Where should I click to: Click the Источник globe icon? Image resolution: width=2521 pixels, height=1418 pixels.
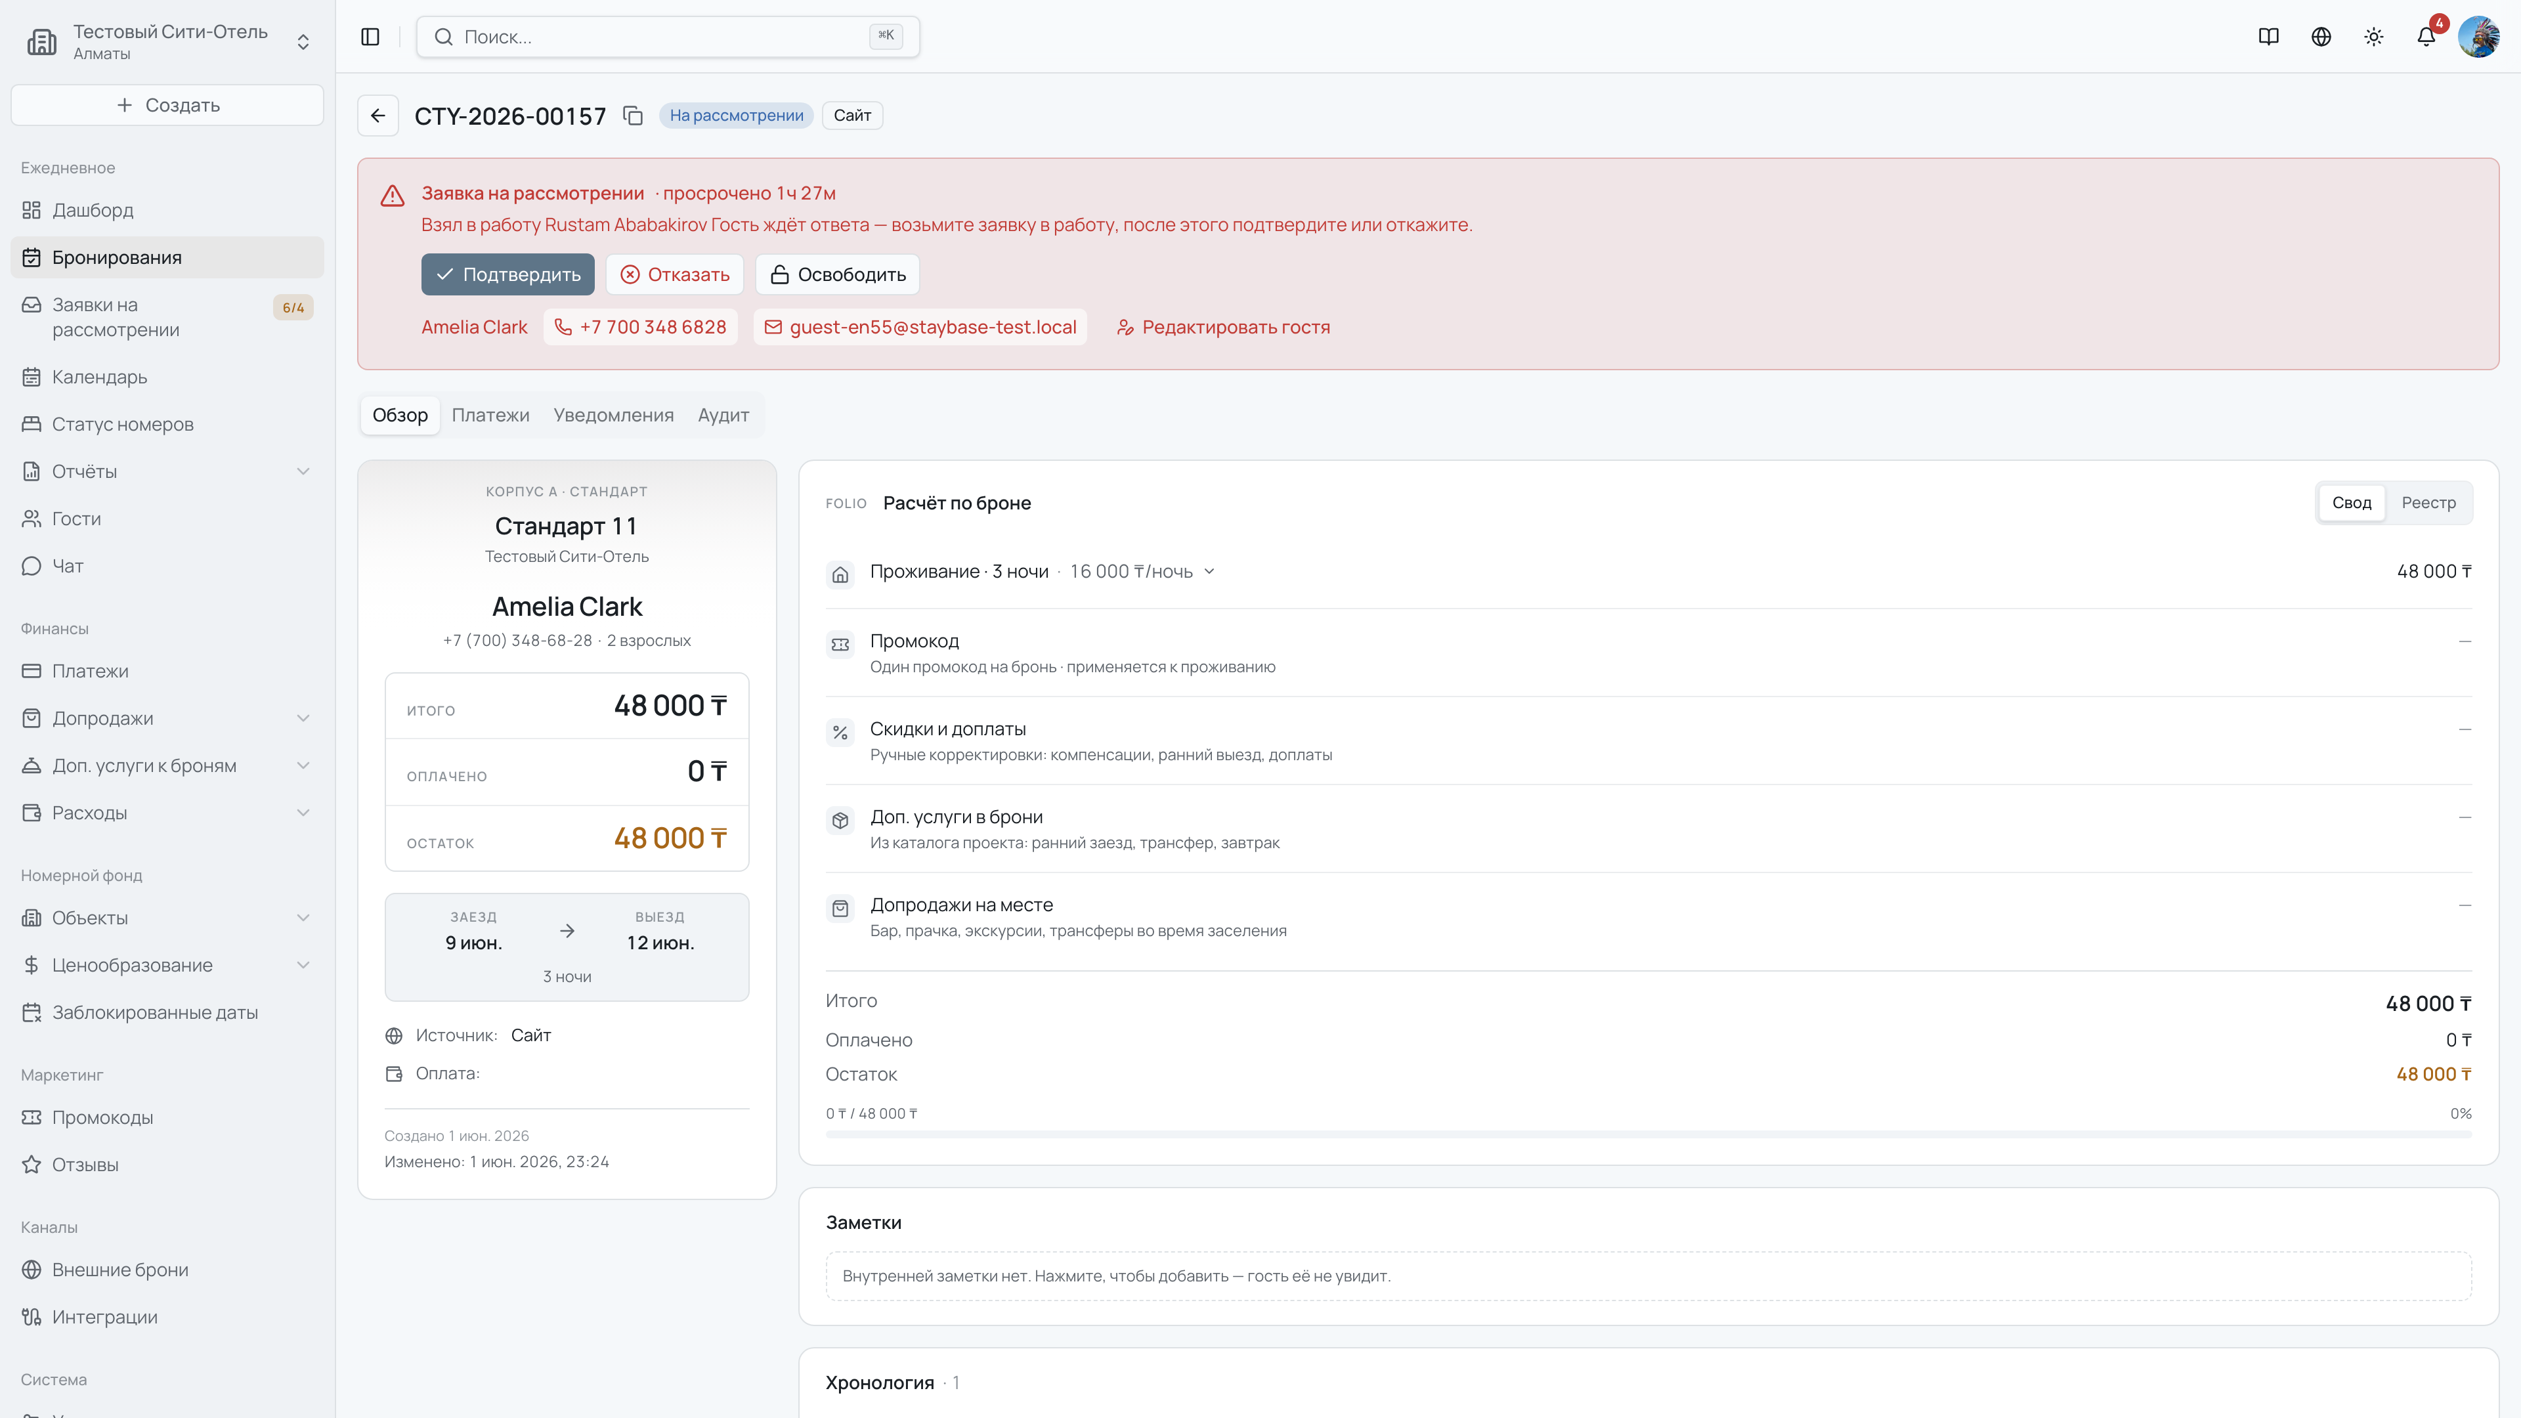click(x=395, y=1035)
